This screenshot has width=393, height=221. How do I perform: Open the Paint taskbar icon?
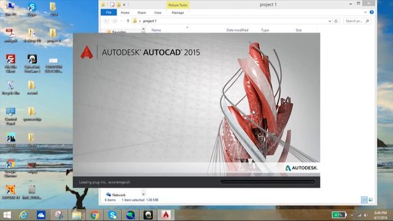click(59, 215)
